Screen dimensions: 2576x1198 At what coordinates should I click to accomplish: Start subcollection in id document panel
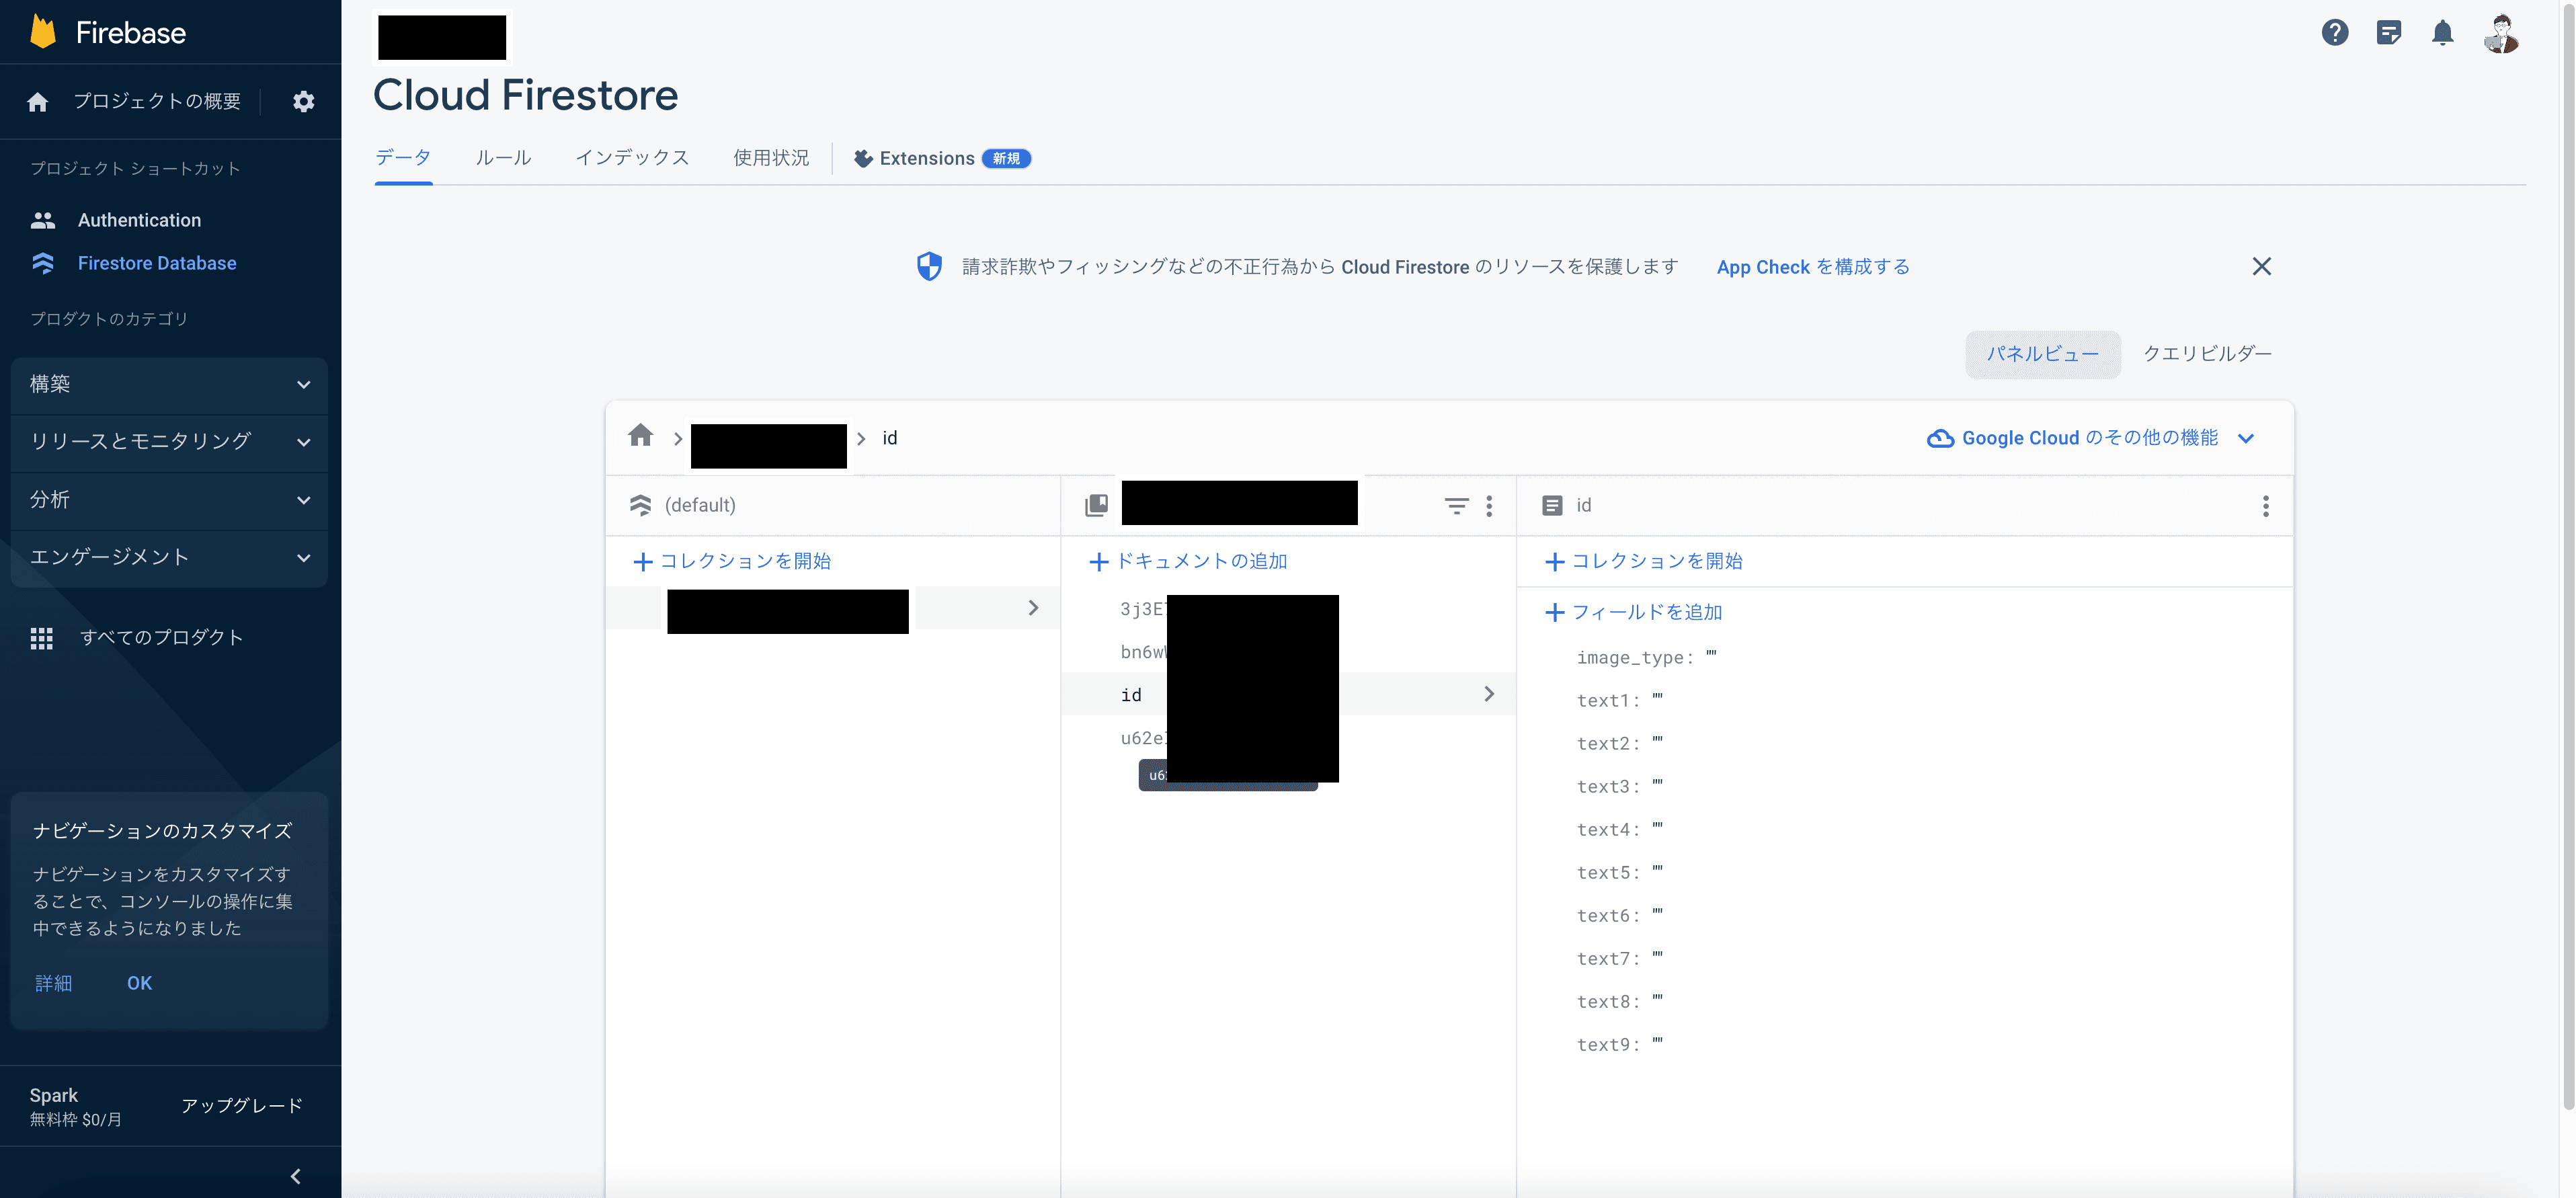pyautogui.click(x=1644, y=561)
